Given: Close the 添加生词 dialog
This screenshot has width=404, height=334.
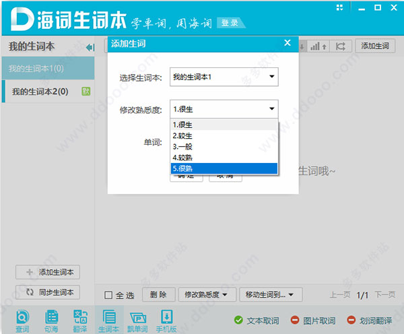Looking at the screenshot, I should point(288,43).
